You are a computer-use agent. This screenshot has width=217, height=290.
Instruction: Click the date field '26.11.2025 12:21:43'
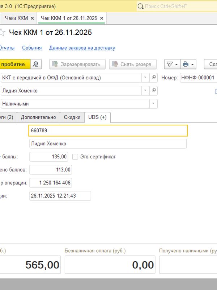coord(60,196)
